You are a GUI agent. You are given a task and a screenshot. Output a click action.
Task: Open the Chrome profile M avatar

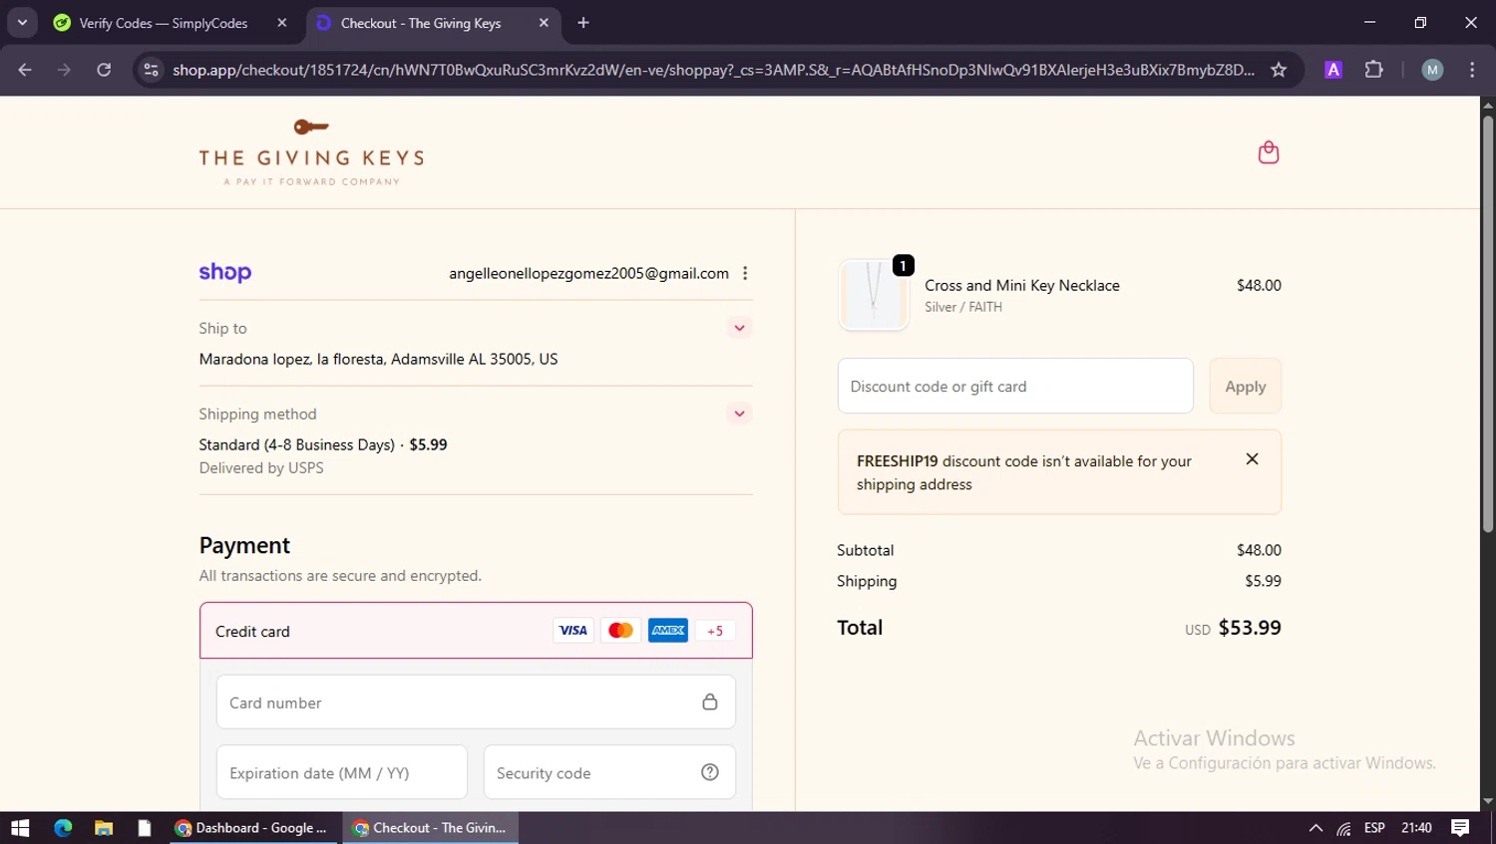pyautogui.click(x=1432, y=70)
